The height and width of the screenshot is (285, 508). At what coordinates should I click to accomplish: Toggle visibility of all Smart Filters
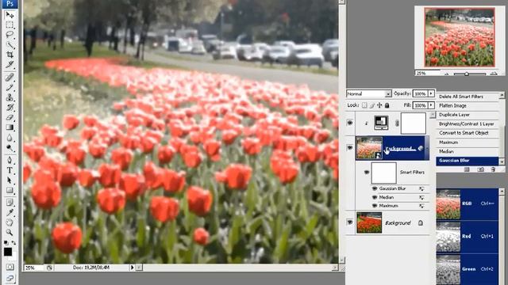pyautogui.click(x=367, y=173)
